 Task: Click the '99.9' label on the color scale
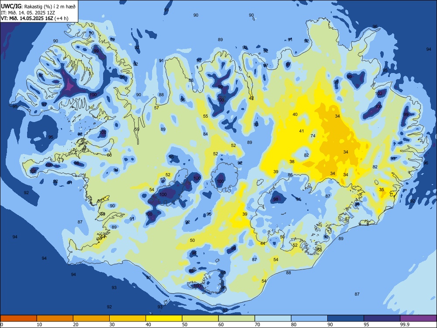tap(404, 325)
